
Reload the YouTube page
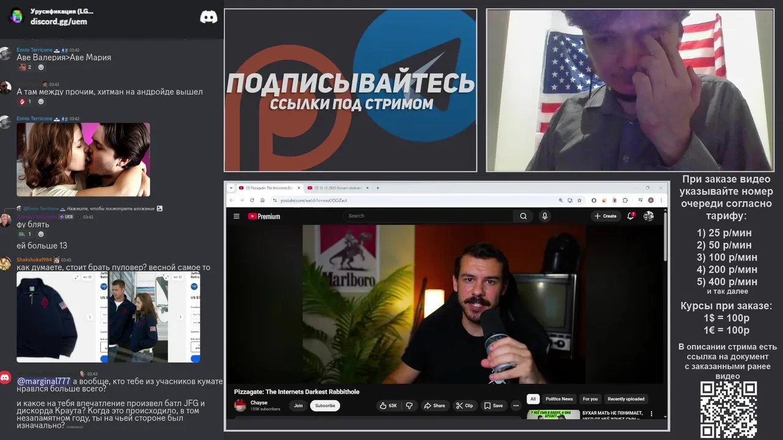[x=252, y=200]
